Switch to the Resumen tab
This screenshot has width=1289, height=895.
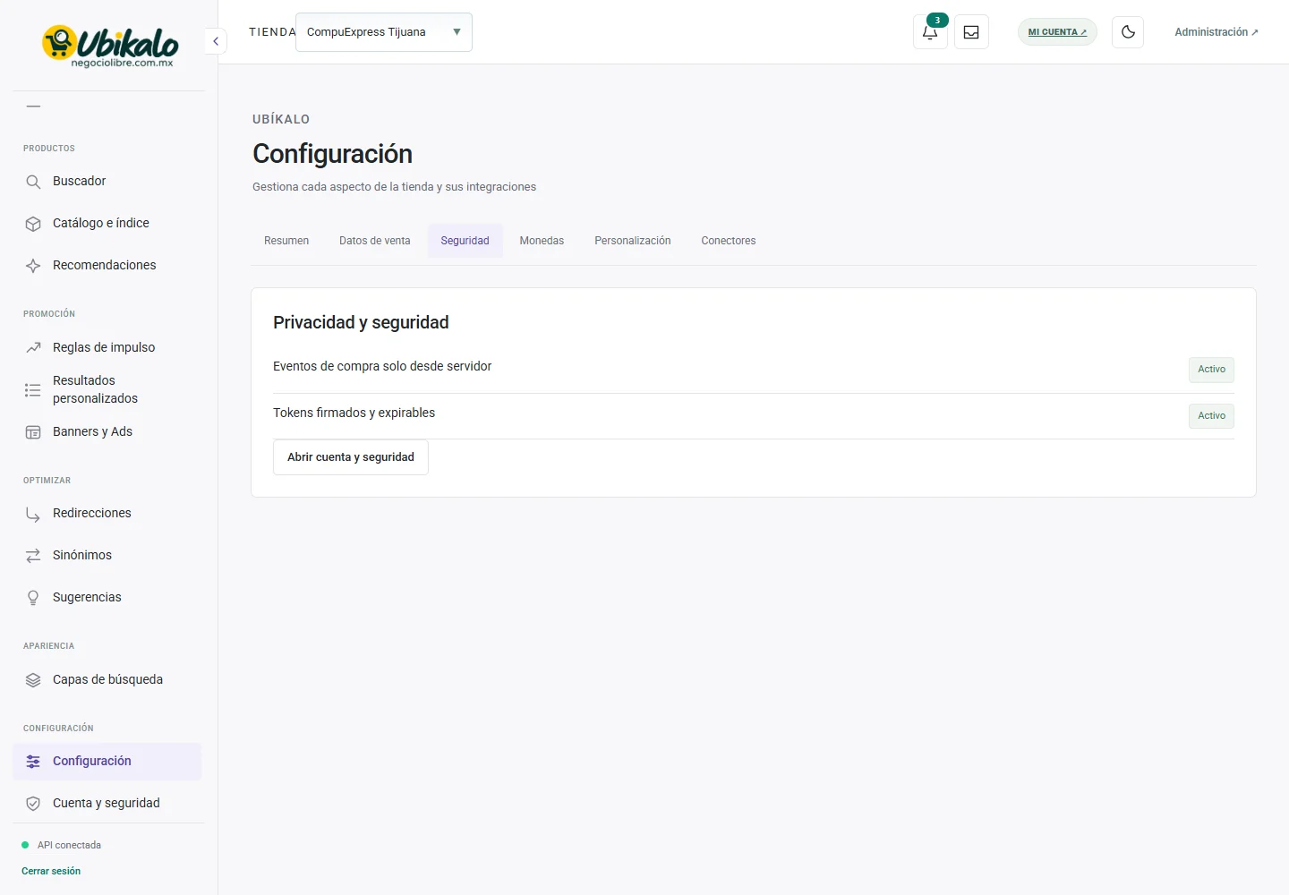click(286, 241)
